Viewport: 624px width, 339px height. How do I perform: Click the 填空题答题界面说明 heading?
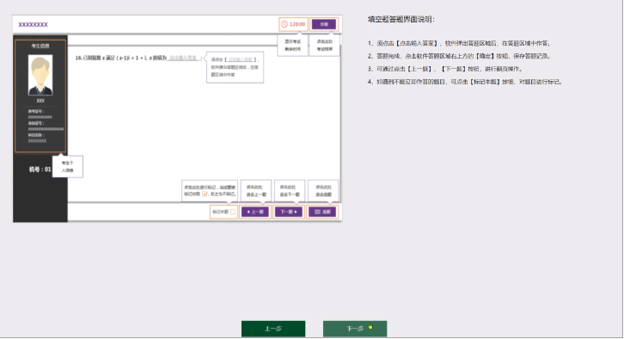pyautogui.click(x=401, y=19)
